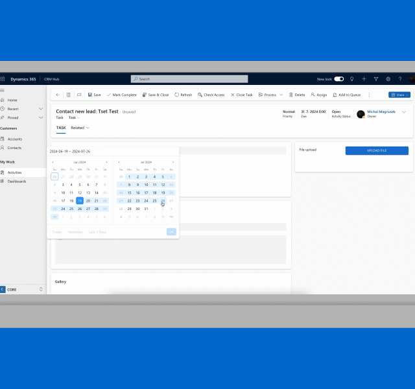Open the settings gear icon
Screen dimensions: 415x389
click(x=388, y=79)
